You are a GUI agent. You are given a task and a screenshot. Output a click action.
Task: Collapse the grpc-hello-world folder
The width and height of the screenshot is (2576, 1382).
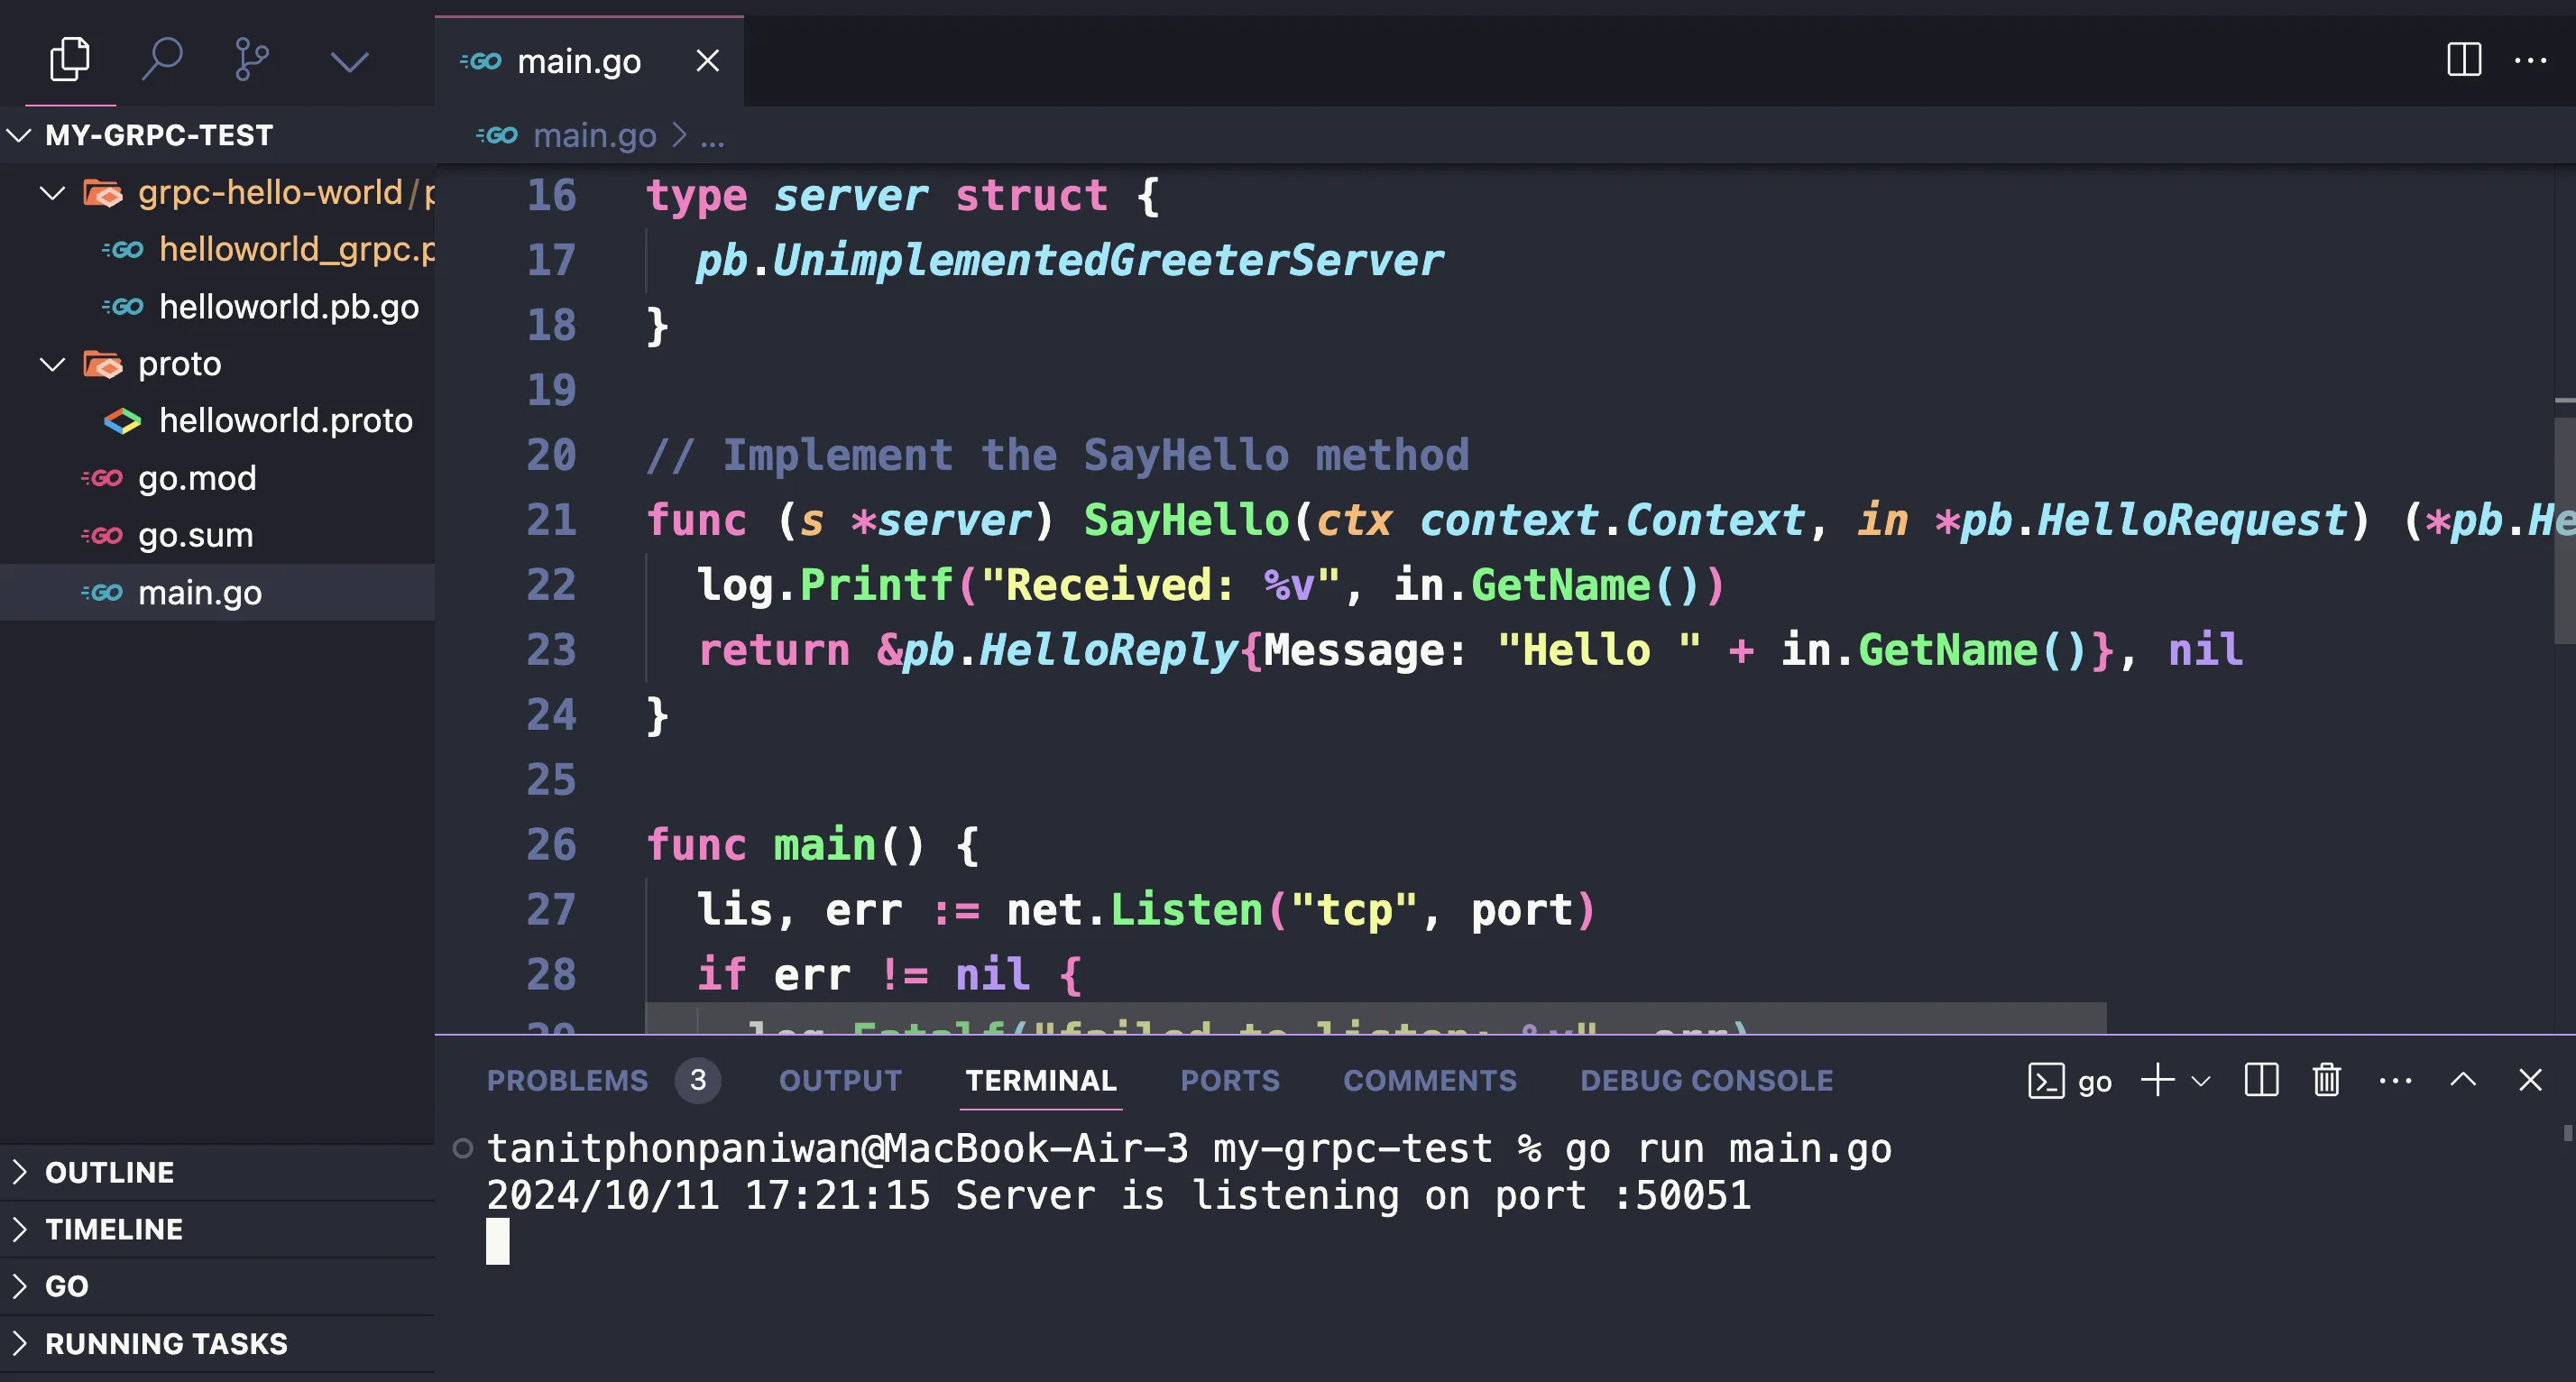point(52,192)
